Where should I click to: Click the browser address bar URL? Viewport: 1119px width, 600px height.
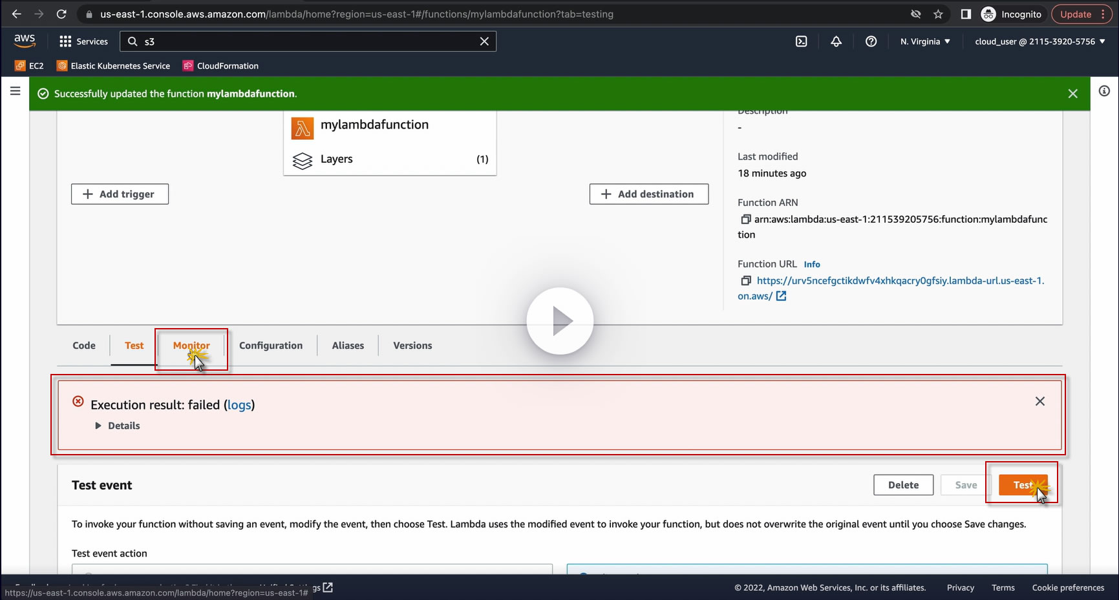coord(357,14)
